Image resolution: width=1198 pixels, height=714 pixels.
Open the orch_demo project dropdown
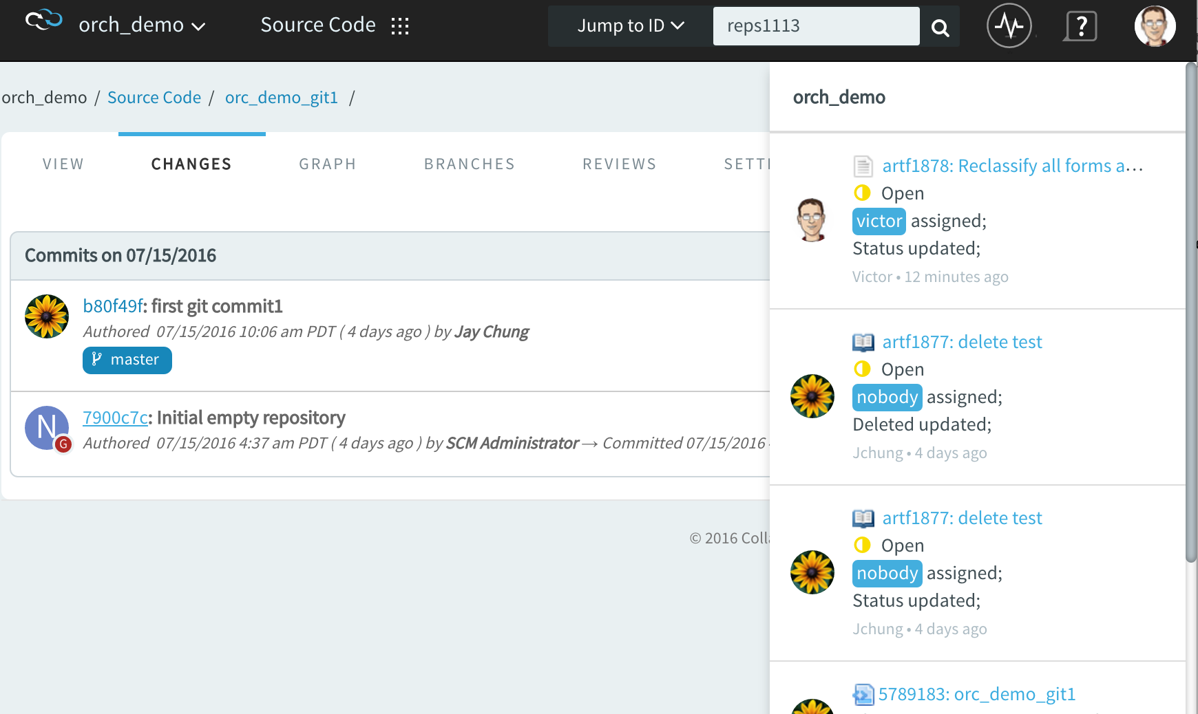point(142,25)
